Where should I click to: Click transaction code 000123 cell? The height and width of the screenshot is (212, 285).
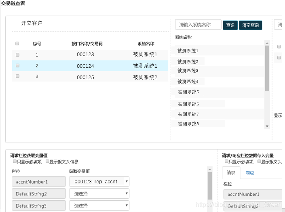[x=85, y=55]
